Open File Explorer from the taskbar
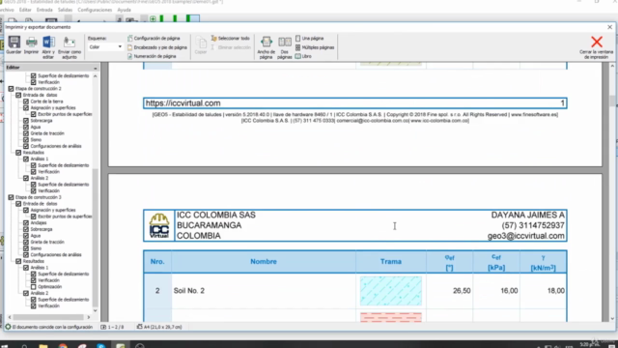This screenshot has width=618, height=348. coord(43,346)
